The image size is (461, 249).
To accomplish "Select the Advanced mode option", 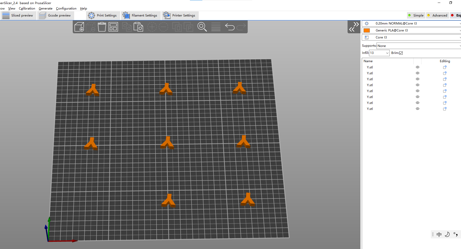I will 437,15.
